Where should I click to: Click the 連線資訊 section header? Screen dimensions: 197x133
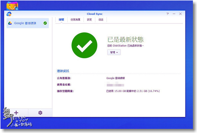[x=63, y=71]
